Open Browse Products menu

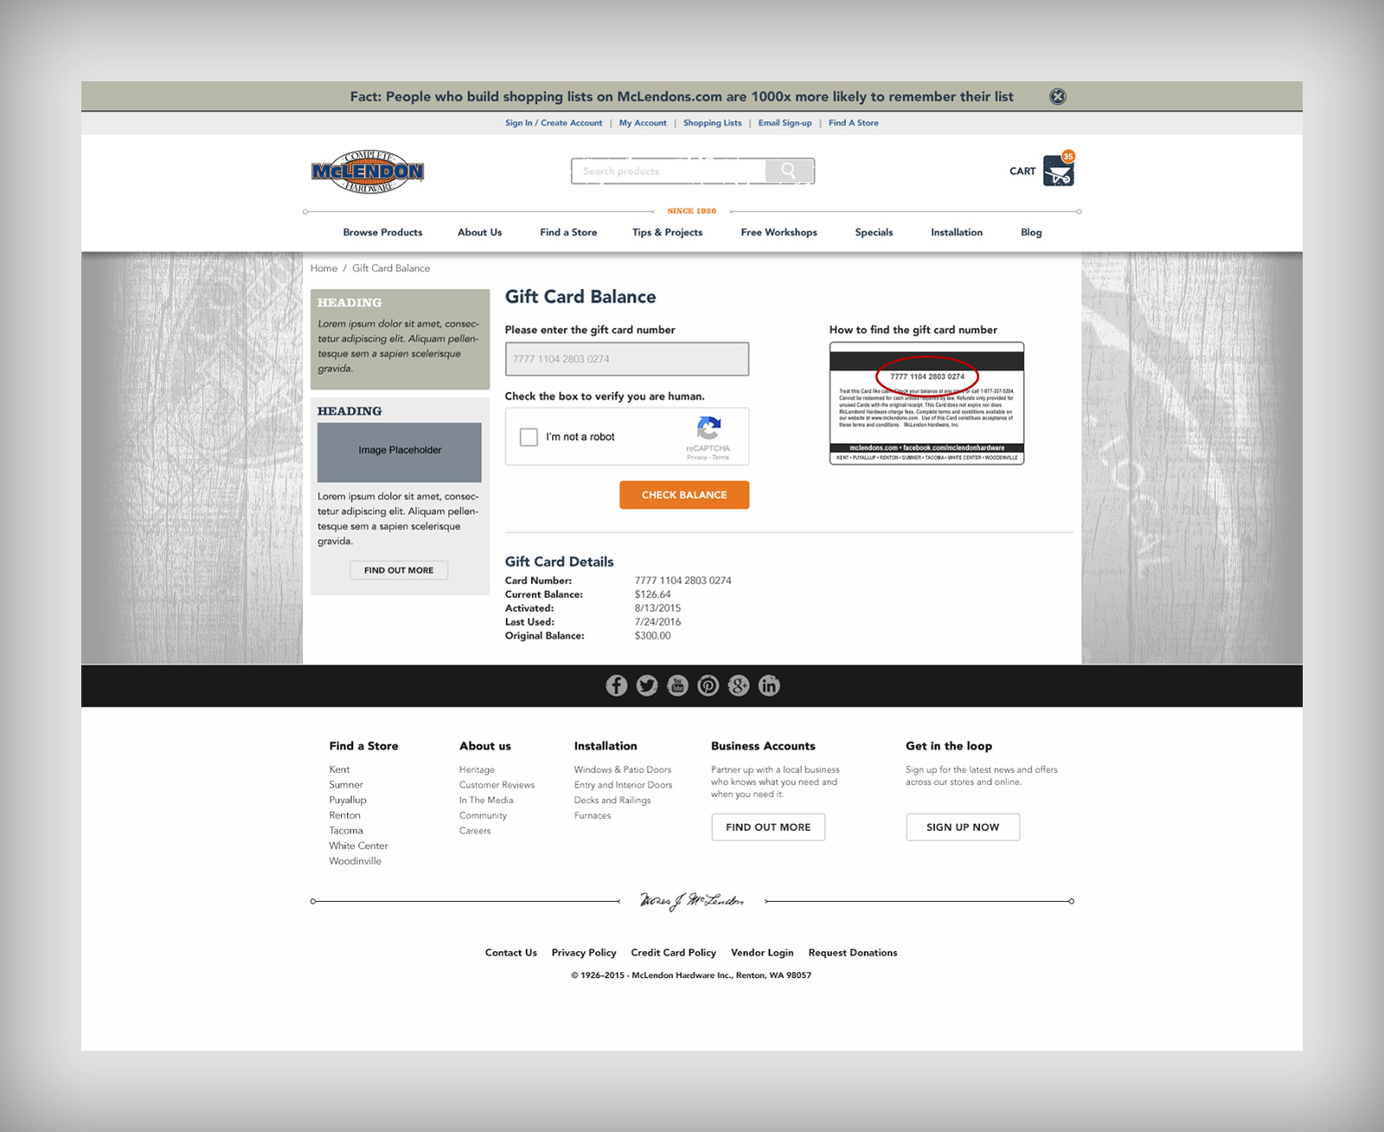(382, 233)
